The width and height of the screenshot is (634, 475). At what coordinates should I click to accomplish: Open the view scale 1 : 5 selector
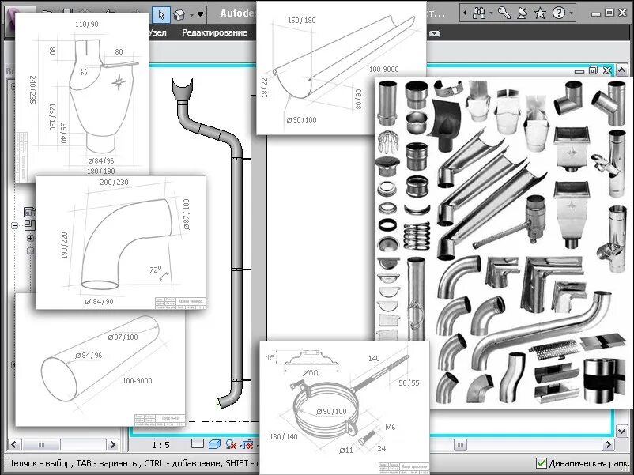click(161, 445)
